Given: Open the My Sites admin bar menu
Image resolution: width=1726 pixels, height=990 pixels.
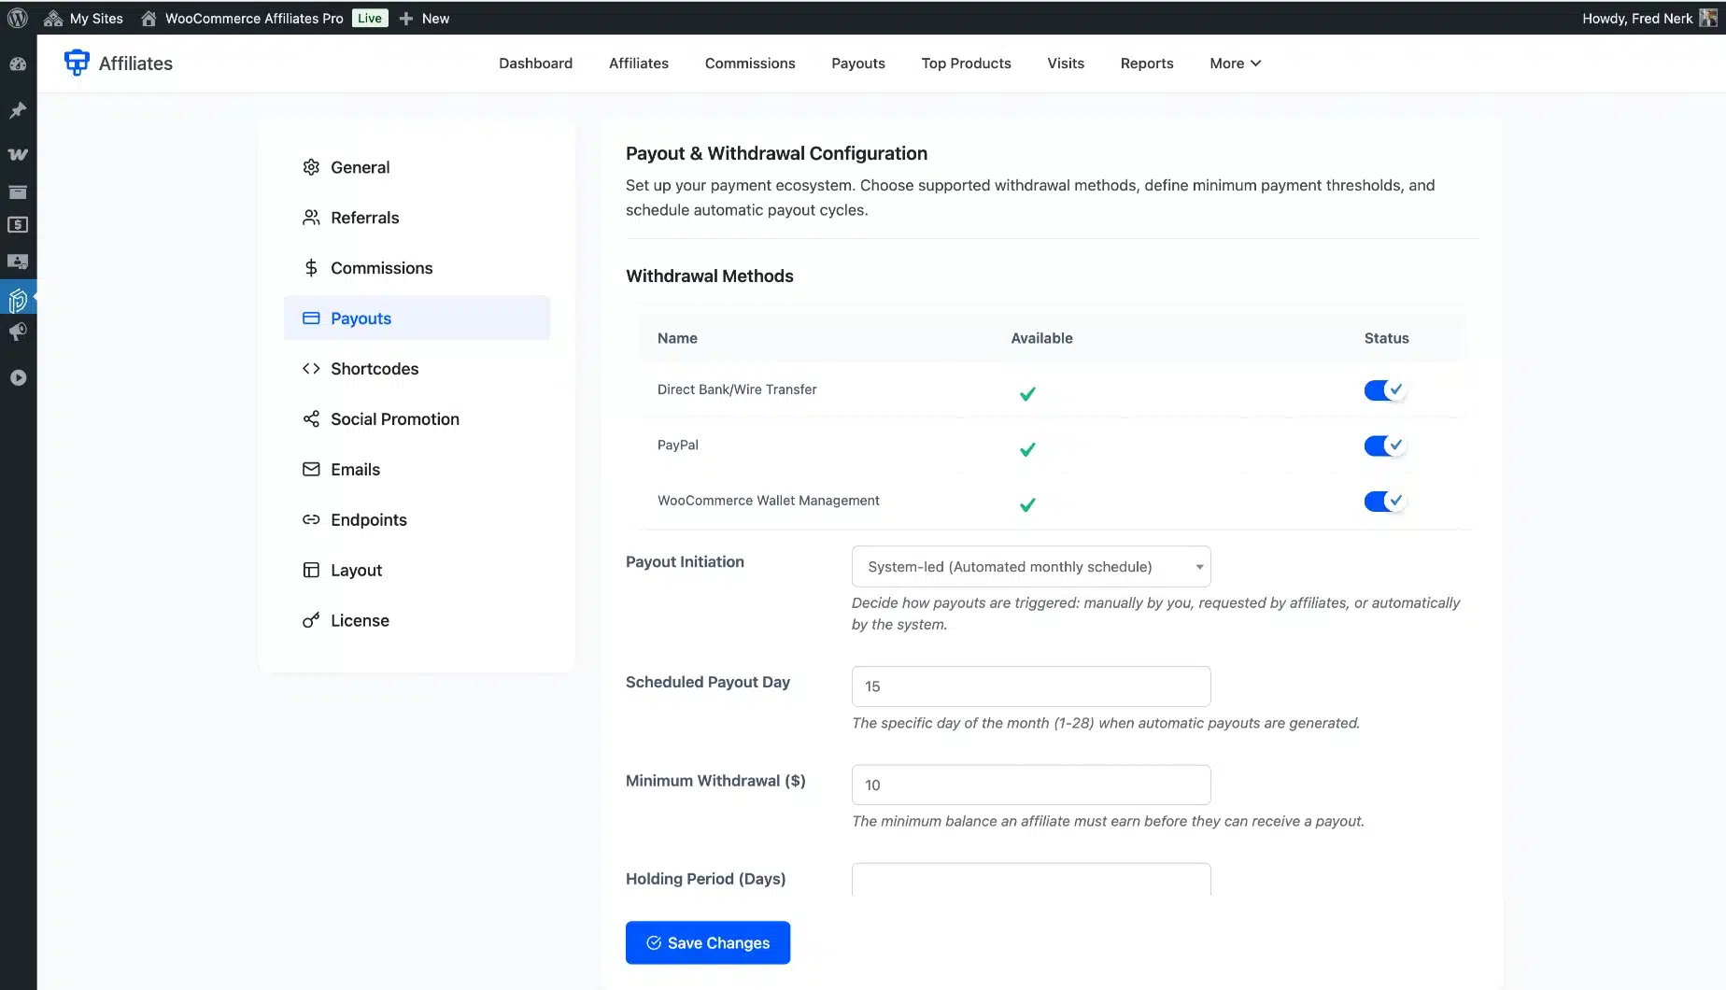Looking at the screenshot, I should (x=95, y=19).
